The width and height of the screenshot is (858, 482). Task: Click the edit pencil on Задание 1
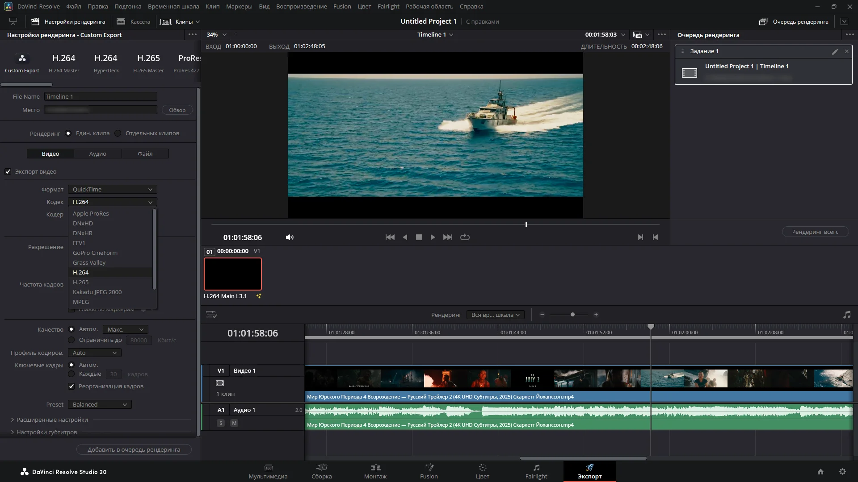(x=835, y=51)
